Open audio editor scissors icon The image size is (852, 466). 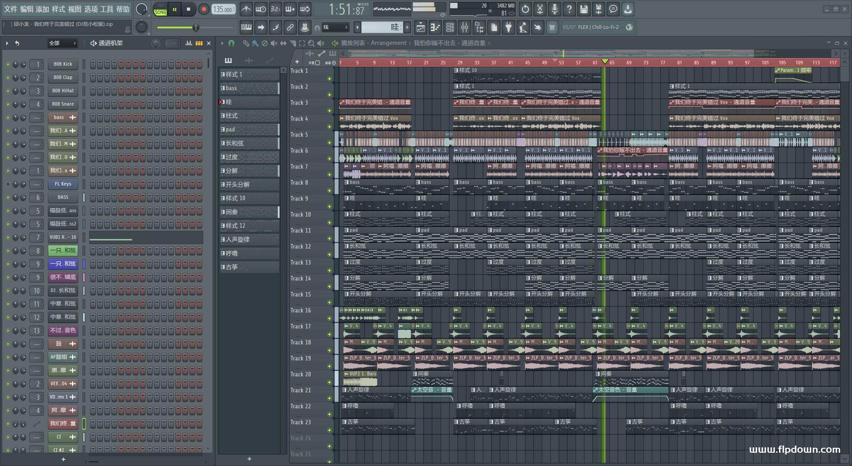(x=540, y=9)
